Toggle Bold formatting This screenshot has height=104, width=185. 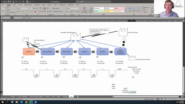coord(18,12)
